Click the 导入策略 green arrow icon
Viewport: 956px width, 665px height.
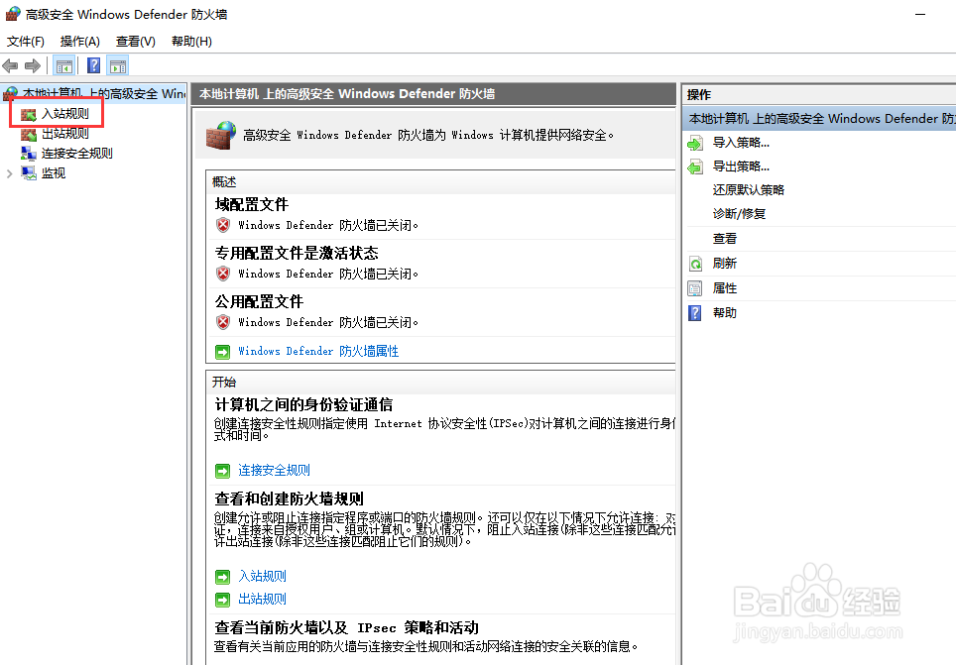695,144
